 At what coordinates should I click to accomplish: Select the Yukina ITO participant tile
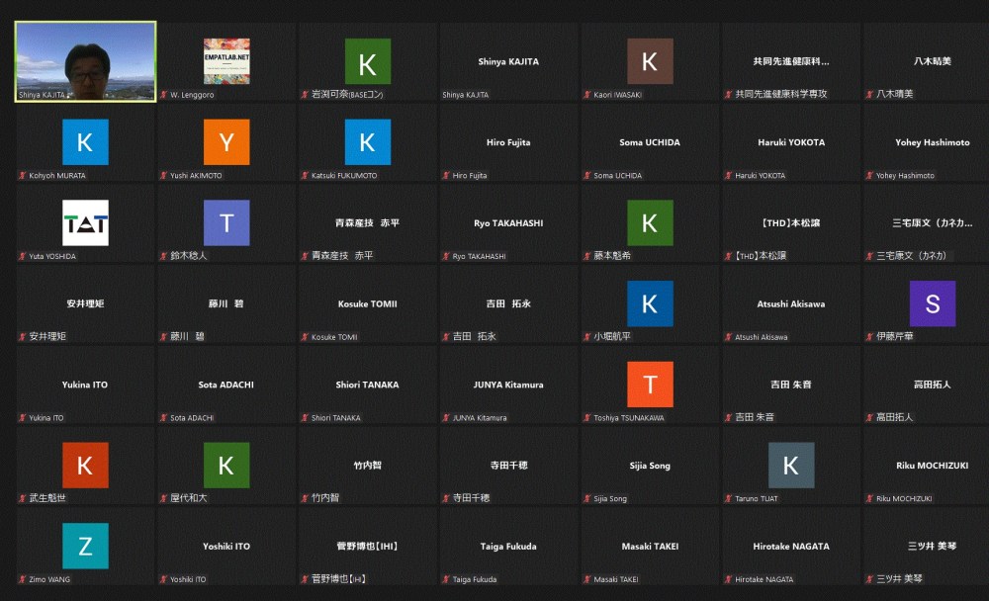click(85, 386)
